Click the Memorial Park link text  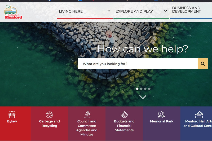[162, 121]
